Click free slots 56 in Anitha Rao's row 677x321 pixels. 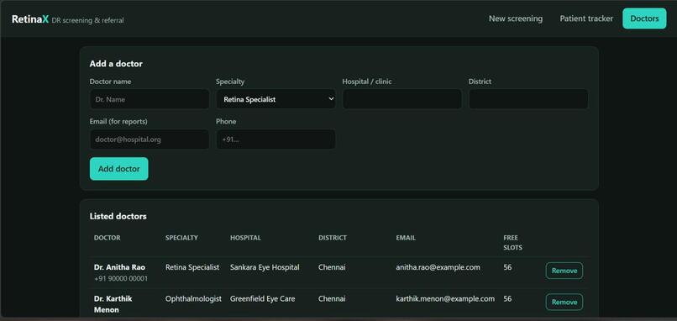[507, 267]
